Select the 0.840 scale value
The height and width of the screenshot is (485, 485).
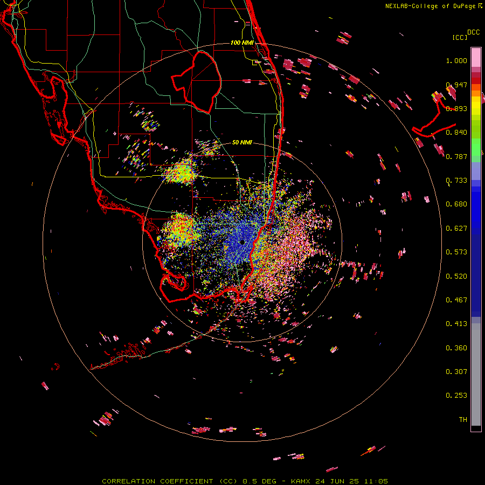click(456, 133)
